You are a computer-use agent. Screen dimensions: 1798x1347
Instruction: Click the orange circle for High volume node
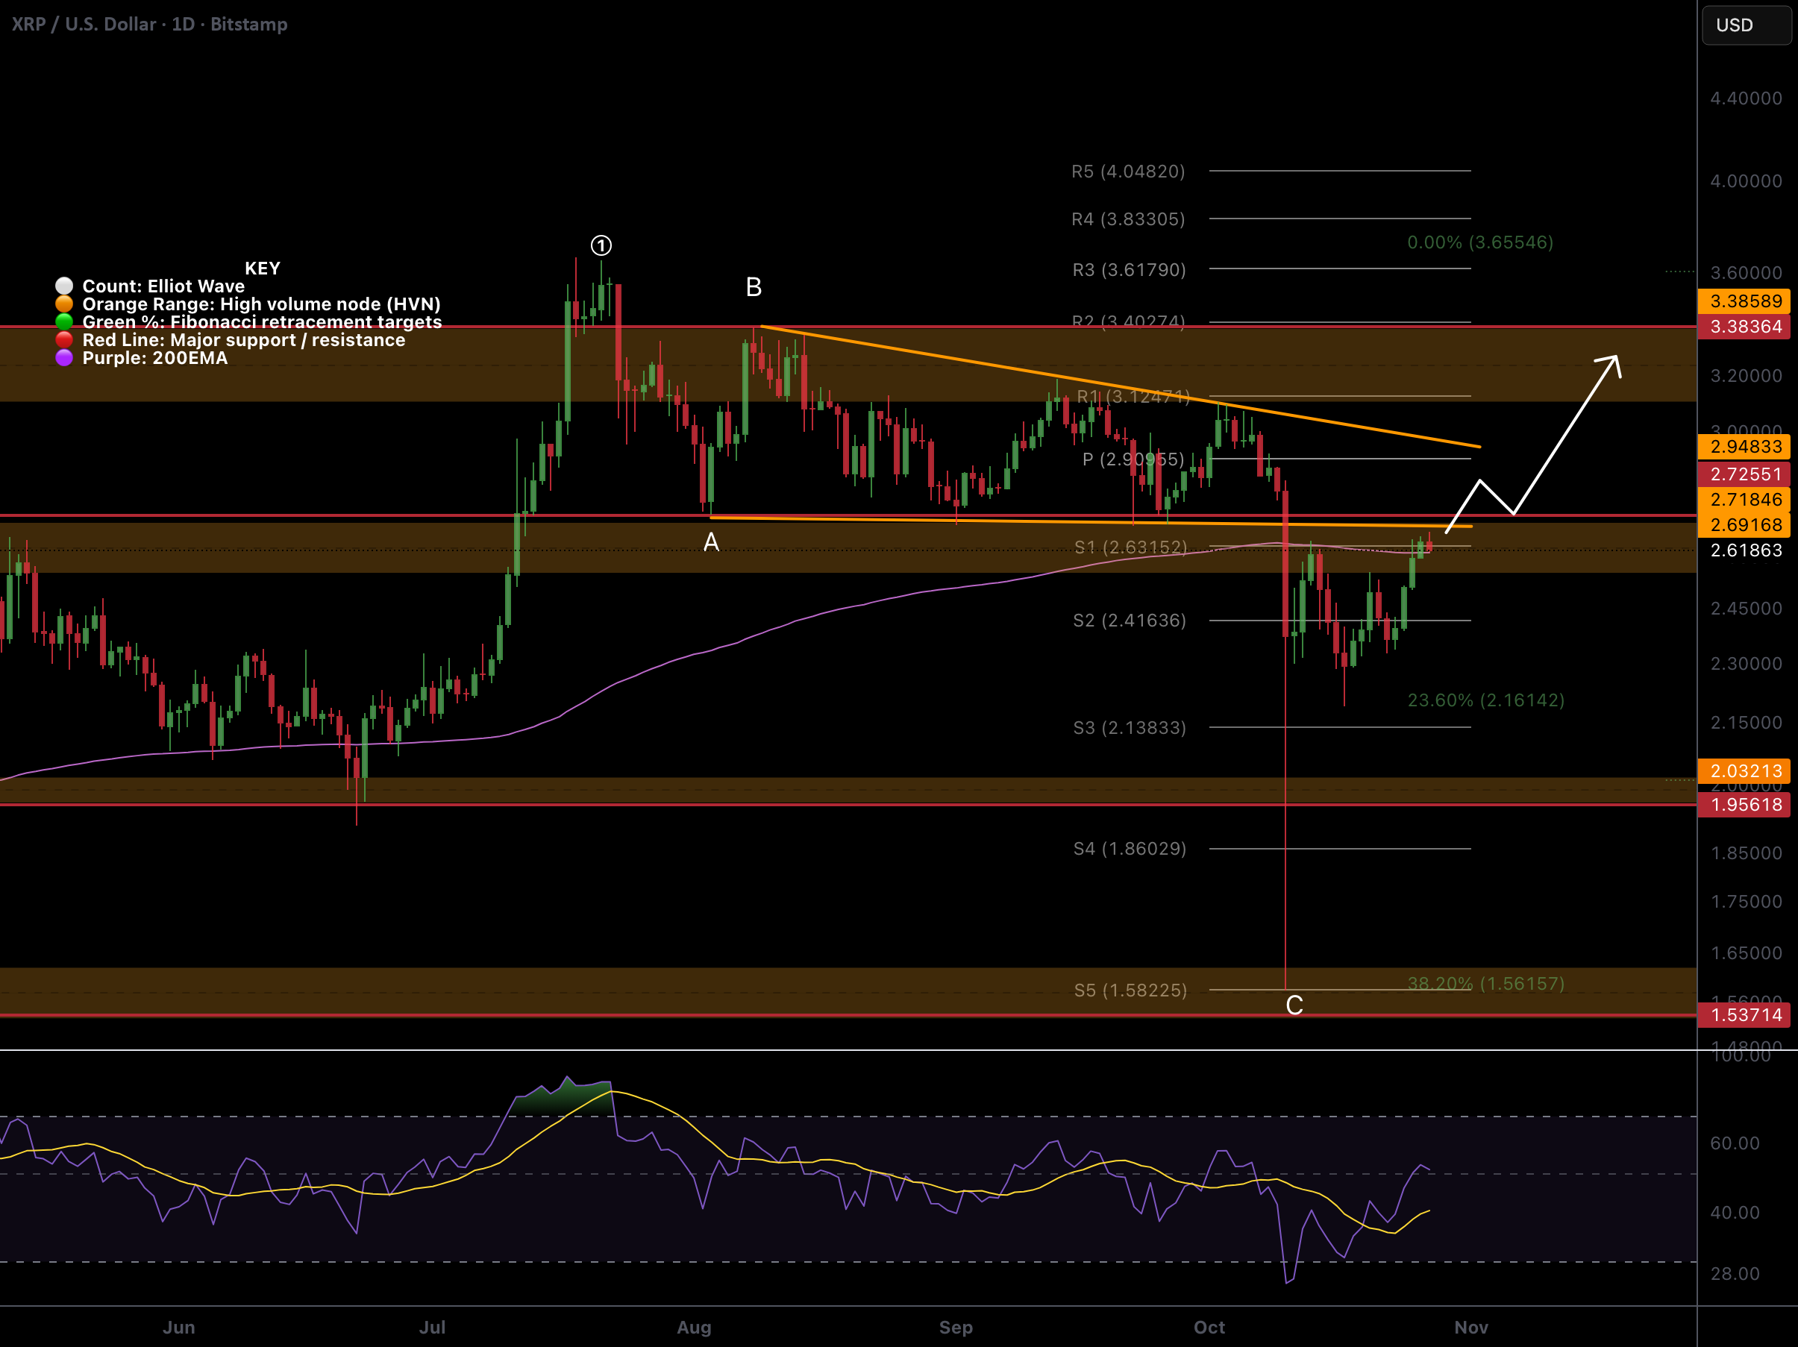[64, 304]
